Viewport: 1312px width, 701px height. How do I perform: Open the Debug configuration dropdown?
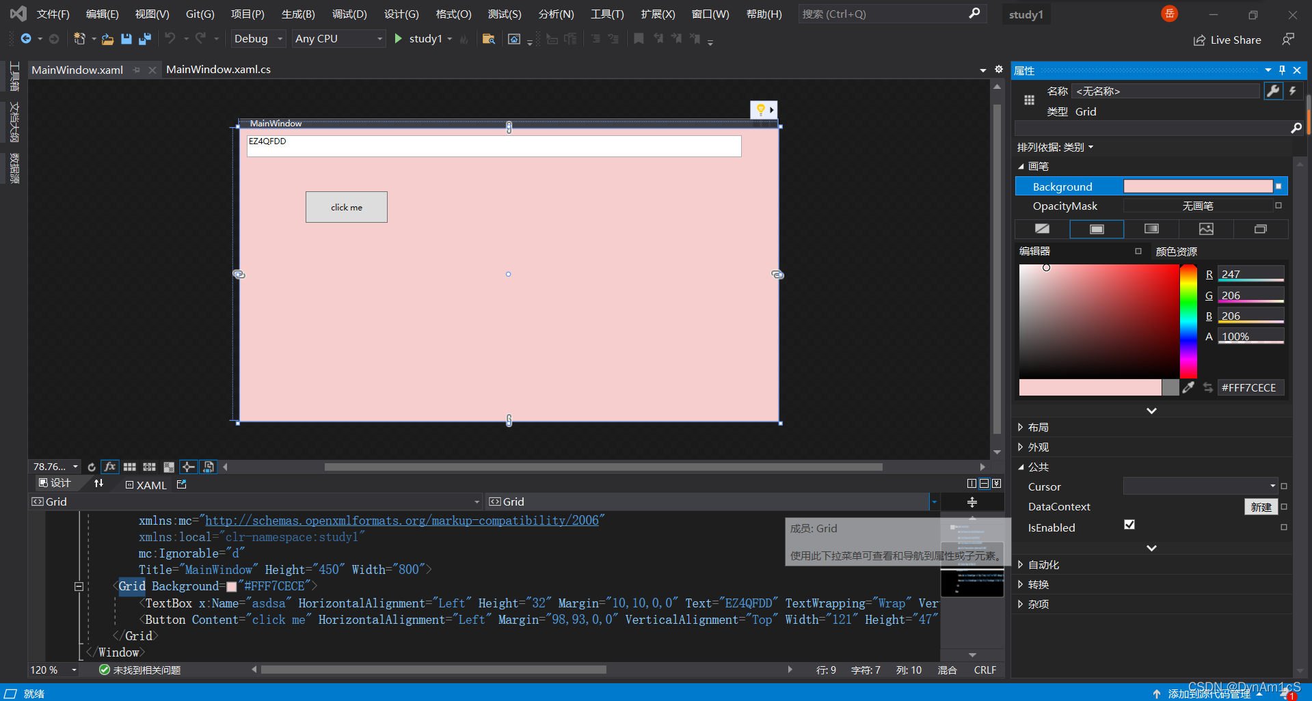tap(258, 39)
